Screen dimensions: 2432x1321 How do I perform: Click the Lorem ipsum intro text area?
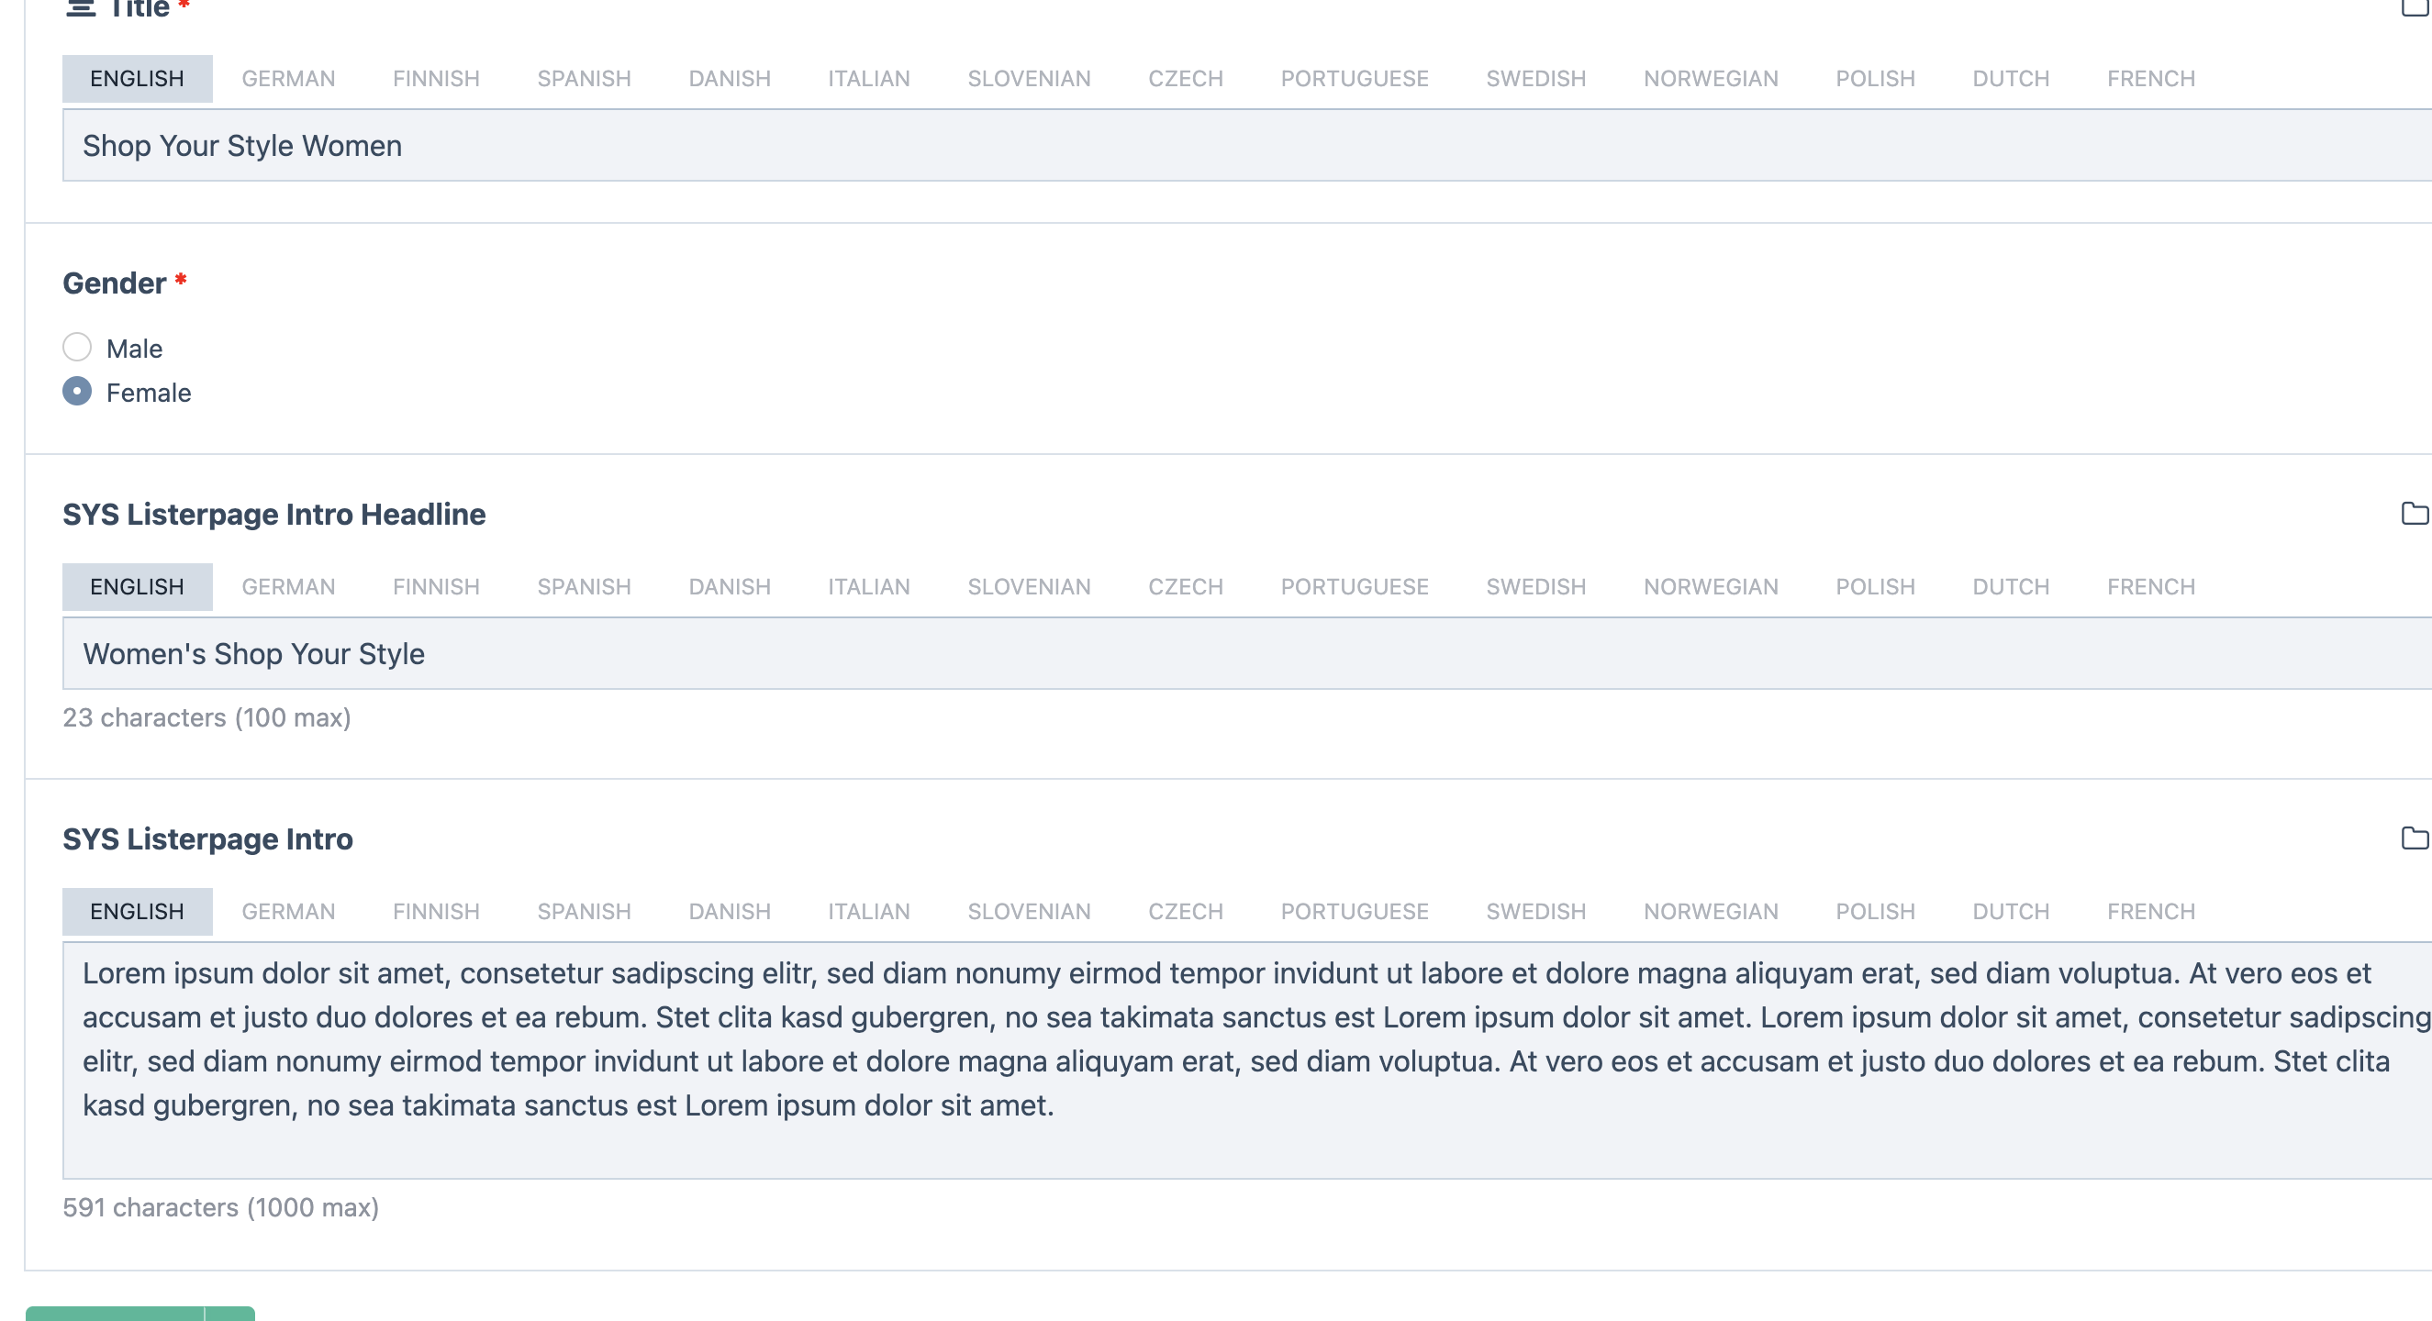pos(1246,1060)
